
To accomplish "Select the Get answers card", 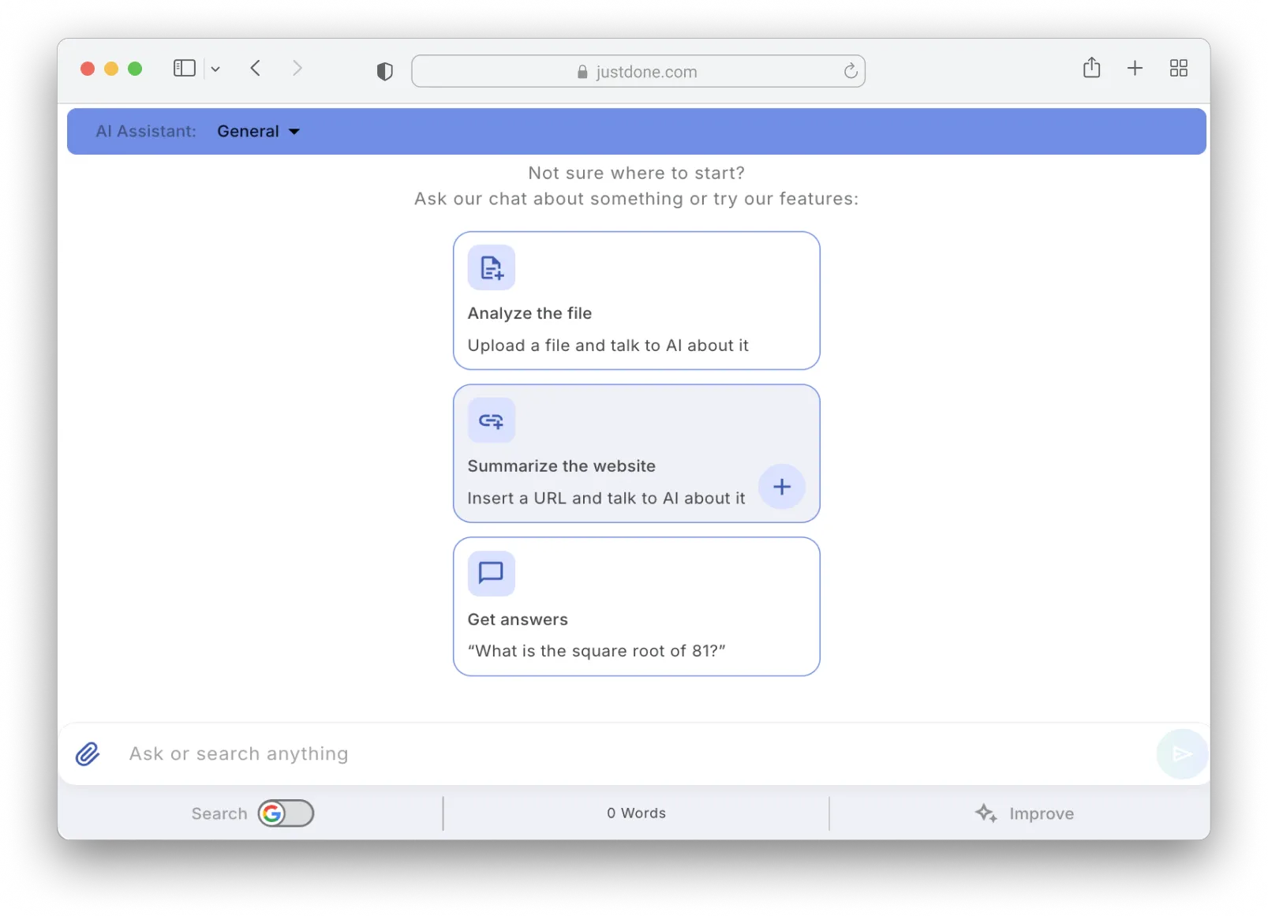I will (x=636, y=606).
